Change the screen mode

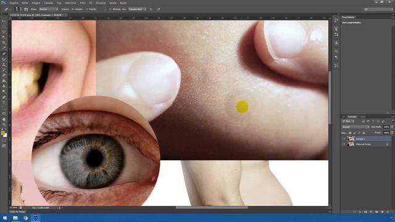4,146
